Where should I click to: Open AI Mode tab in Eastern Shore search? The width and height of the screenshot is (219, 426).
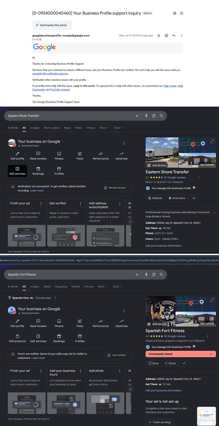[x=13, y=128]
